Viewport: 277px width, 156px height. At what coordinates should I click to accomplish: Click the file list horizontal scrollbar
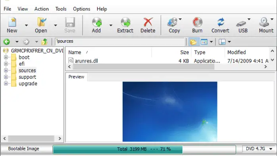click(x=144, y=67)
